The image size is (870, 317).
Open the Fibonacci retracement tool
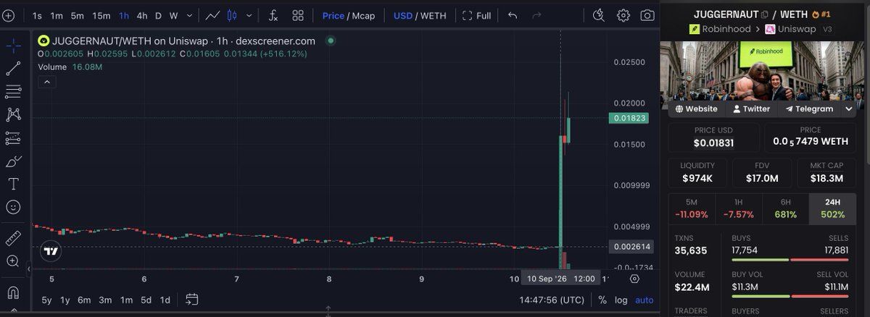coord(13,92)
